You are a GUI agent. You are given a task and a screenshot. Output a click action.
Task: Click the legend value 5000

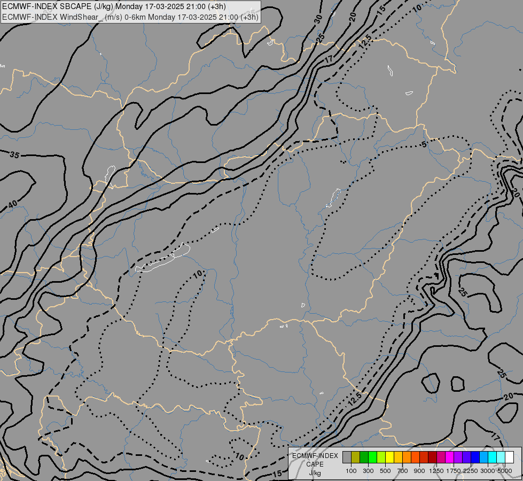coord(505,471)
